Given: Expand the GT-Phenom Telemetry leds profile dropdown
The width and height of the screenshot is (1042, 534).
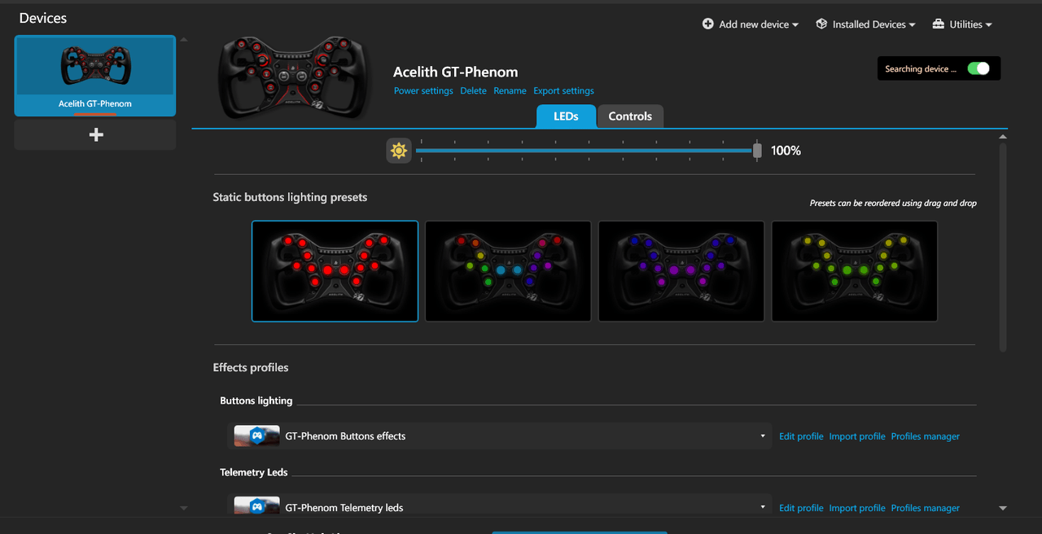Looking at the screenshot, I should click(763, 507).
